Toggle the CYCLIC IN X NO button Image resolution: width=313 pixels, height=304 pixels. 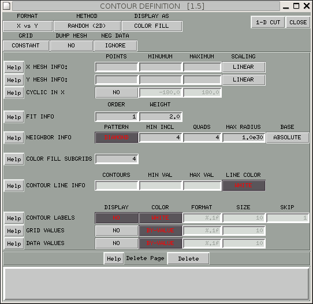click(x=117, y=92)
